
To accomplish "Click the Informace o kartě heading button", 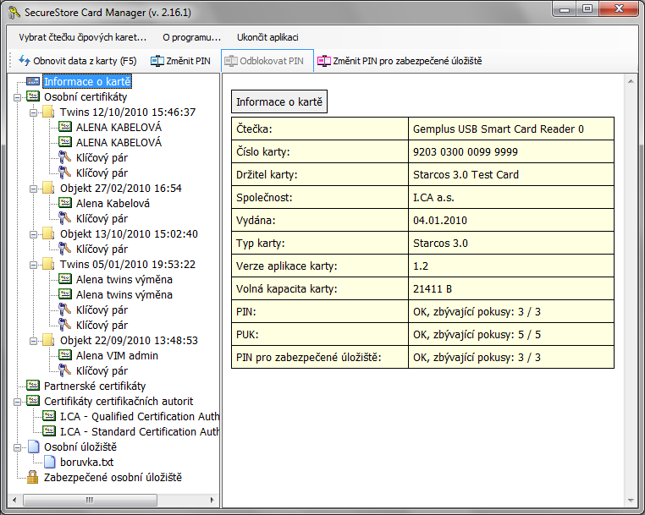I will [x=279, y=101].
